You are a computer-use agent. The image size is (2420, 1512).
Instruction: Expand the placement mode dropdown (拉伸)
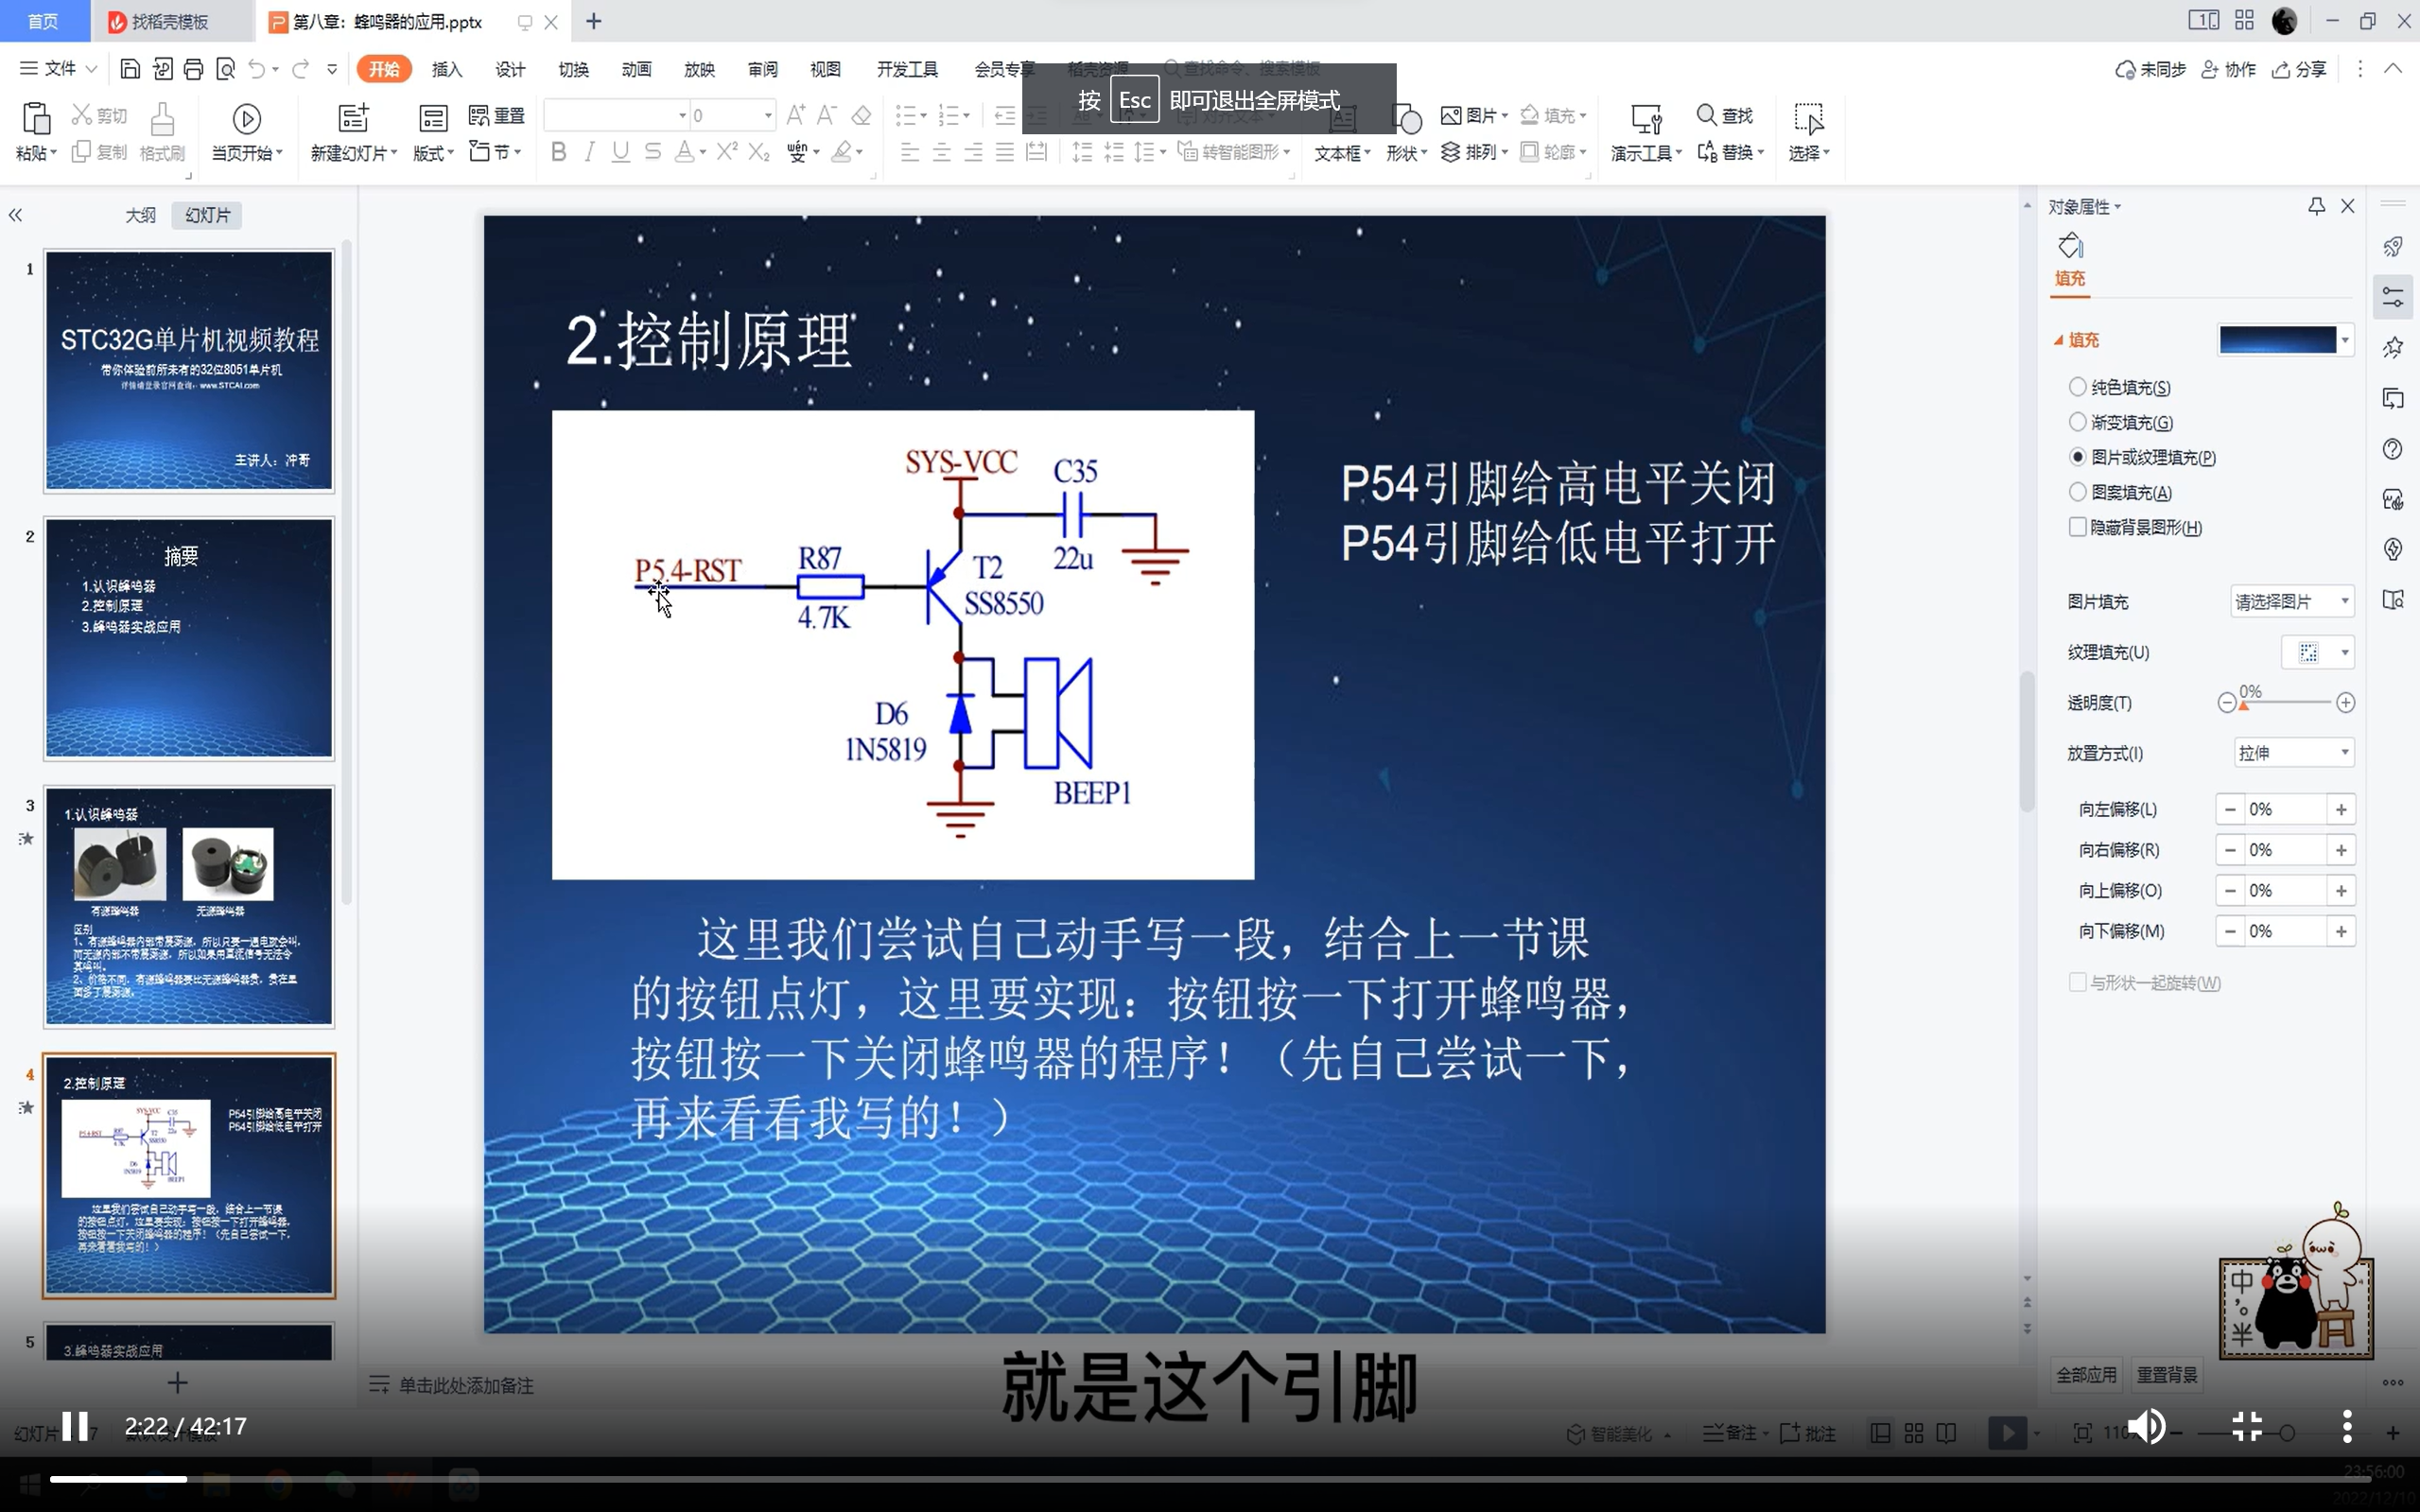(x=2293, y=753)
